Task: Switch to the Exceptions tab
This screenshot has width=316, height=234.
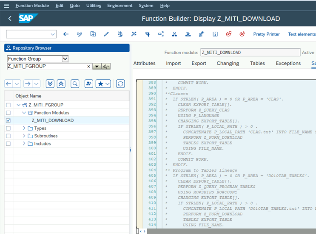Action: (288, 63)
